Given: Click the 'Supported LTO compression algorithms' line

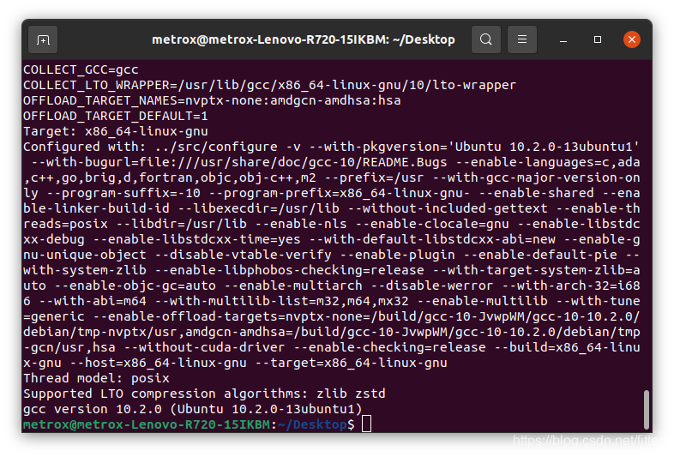Looking at the screenshot, I should tap(204, 394).
